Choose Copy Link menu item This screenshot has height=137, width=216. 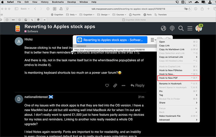pos(178,46)
